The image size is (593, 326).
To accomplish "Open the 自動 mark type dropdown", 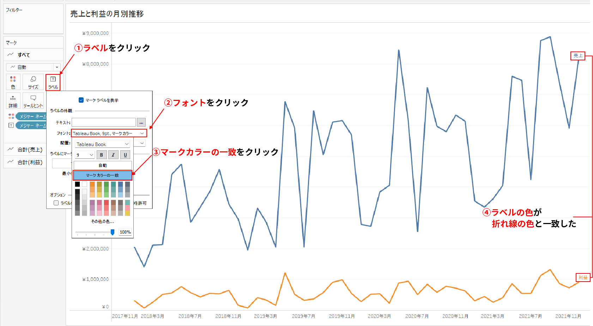I will point(33,67).
